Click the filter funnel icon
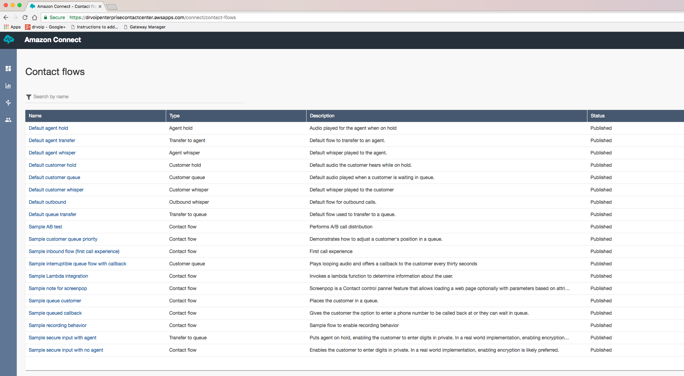This screenshot has height=376, width=684. coord(29,97)
